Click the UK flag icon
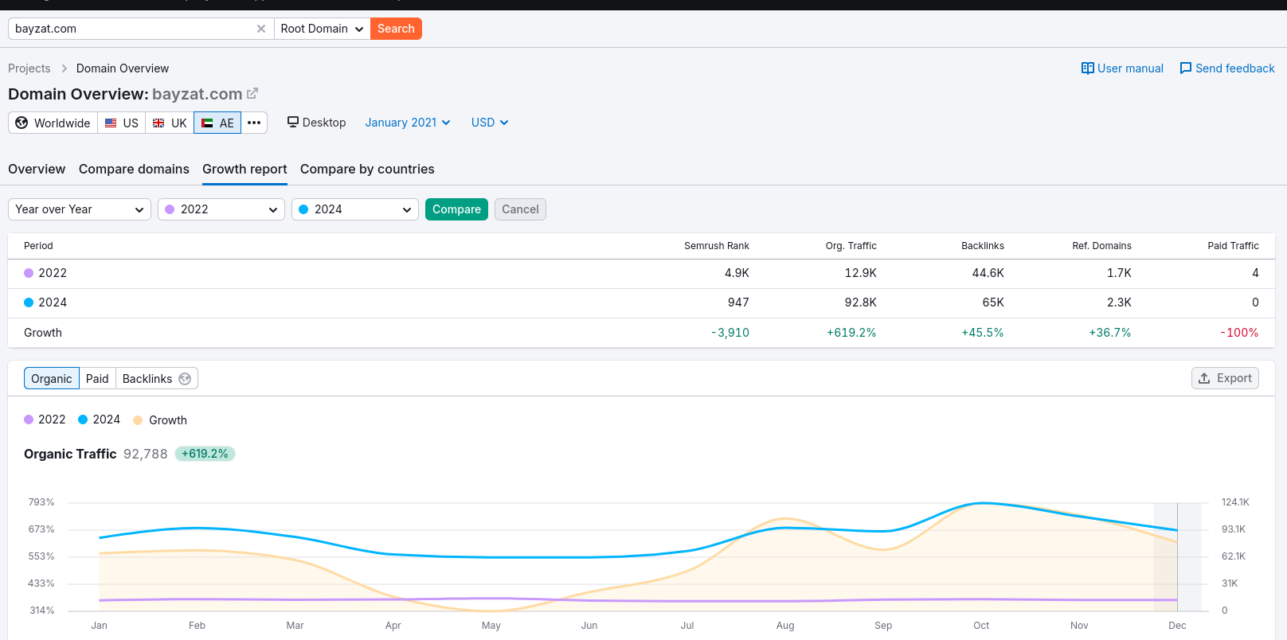 pyautogui.click(x=158, y=123)
